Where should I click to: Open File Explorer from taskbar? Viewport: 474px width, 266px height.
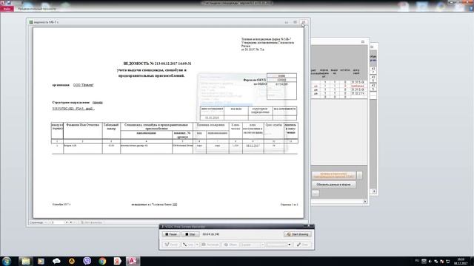pos(25,261)
